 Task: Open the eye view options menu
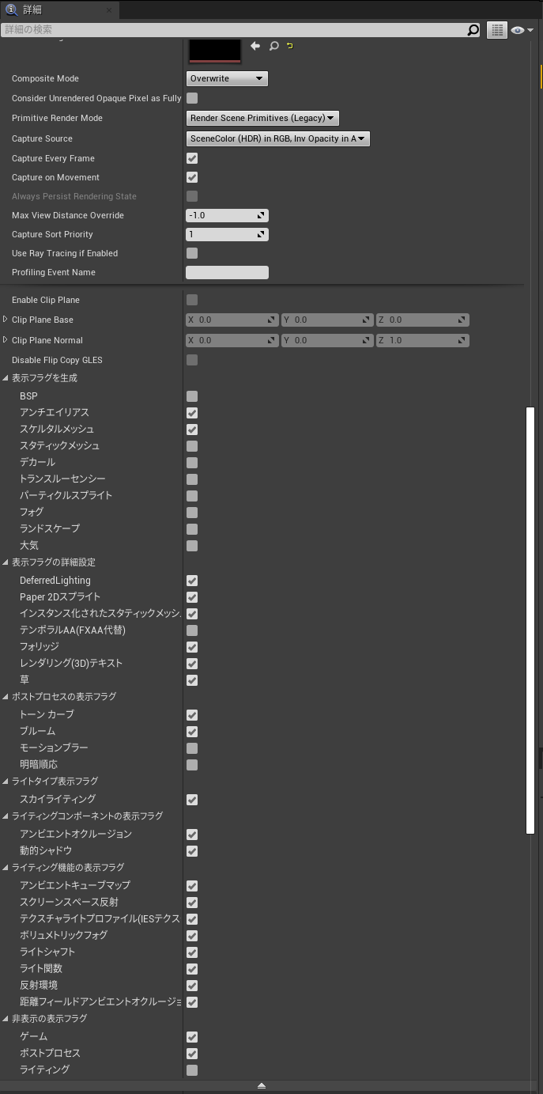click(x=520, y=30)
